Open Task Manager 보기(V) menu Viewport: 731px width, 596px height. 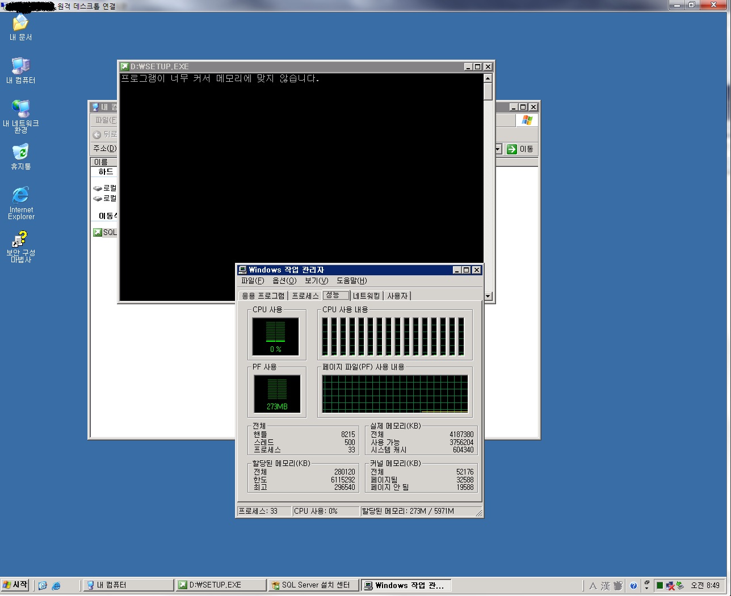tap(316, 280)
